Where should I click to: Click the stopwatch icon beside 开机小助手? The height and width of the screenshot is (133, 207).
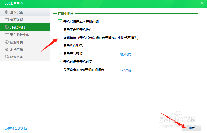(7, 27)
